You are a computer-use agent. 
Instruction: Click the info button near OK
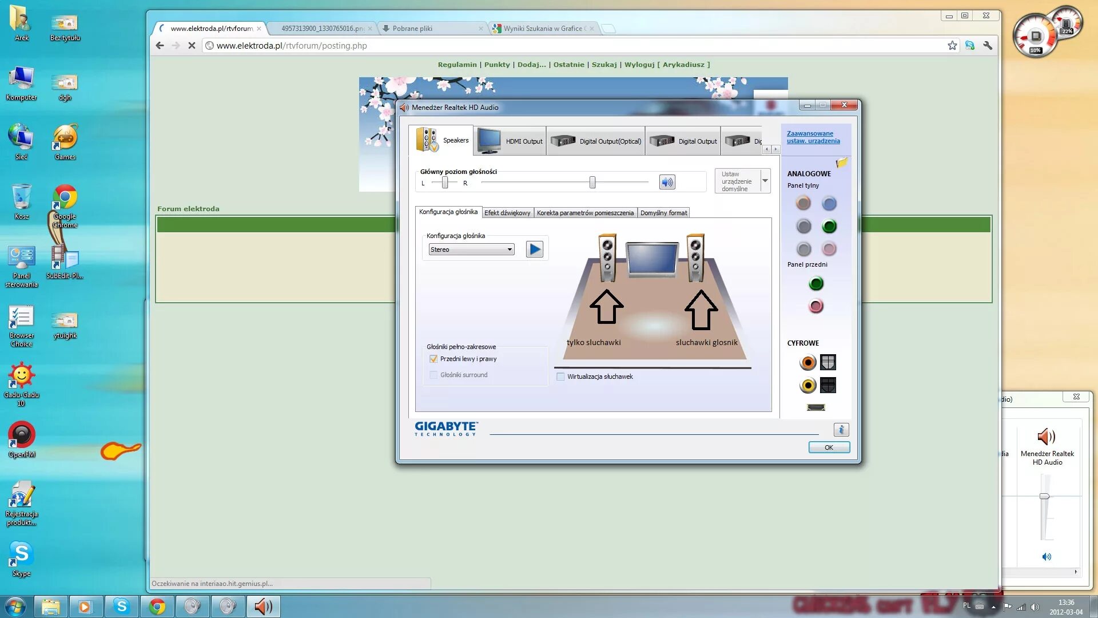pyautogui.click(x=841, y=430)
